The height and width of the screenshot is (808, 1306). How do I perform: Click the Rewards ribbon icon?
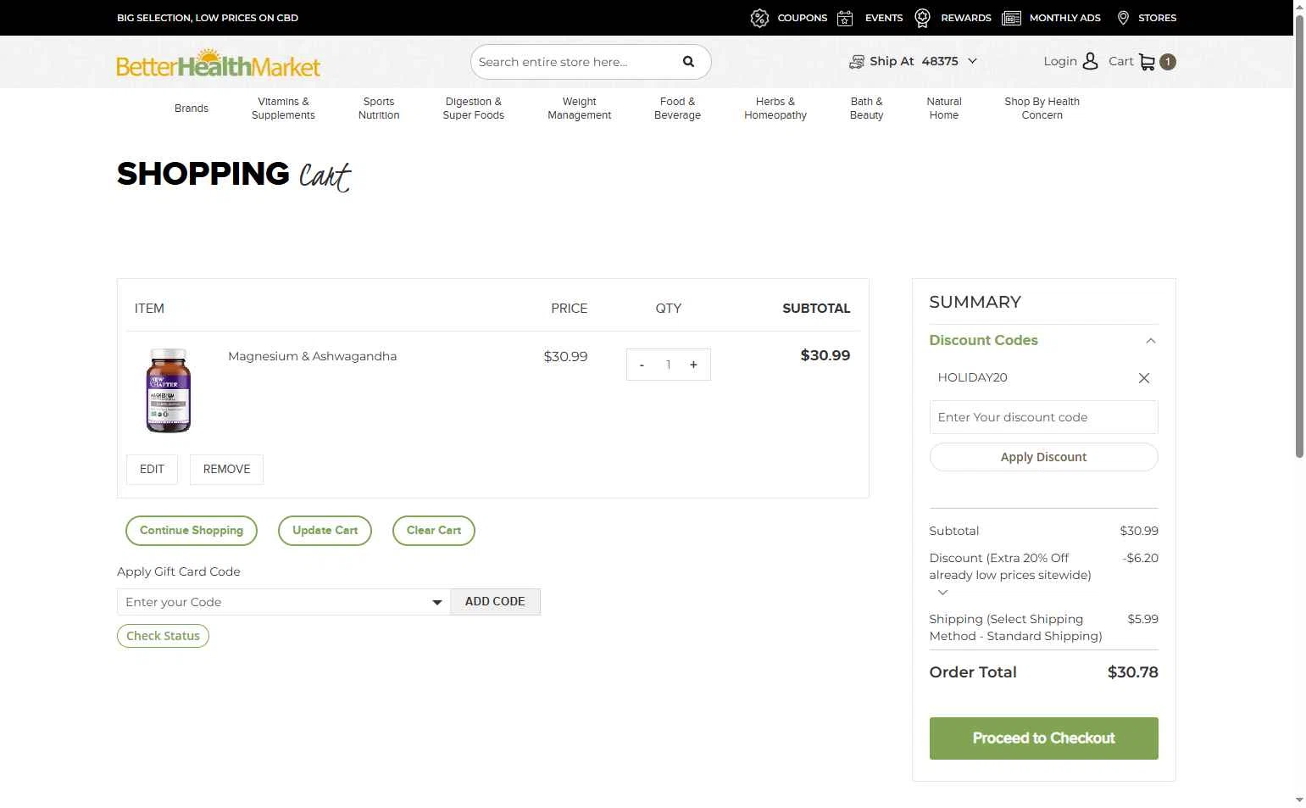923,18
